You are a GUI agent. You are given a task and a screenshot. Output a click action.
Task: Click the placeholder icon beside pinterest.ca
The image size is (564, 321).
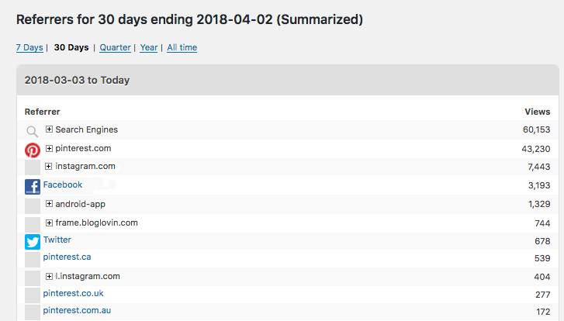pos(33,260)
